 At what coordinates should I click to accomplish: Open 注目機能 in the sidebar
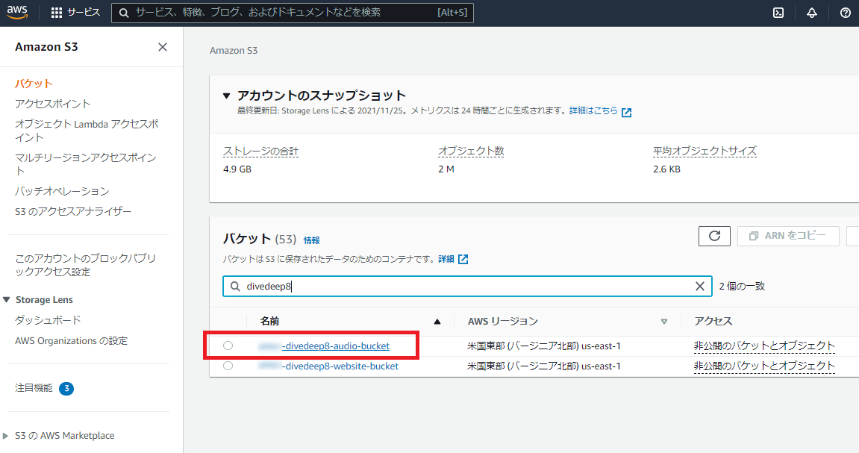34,388
